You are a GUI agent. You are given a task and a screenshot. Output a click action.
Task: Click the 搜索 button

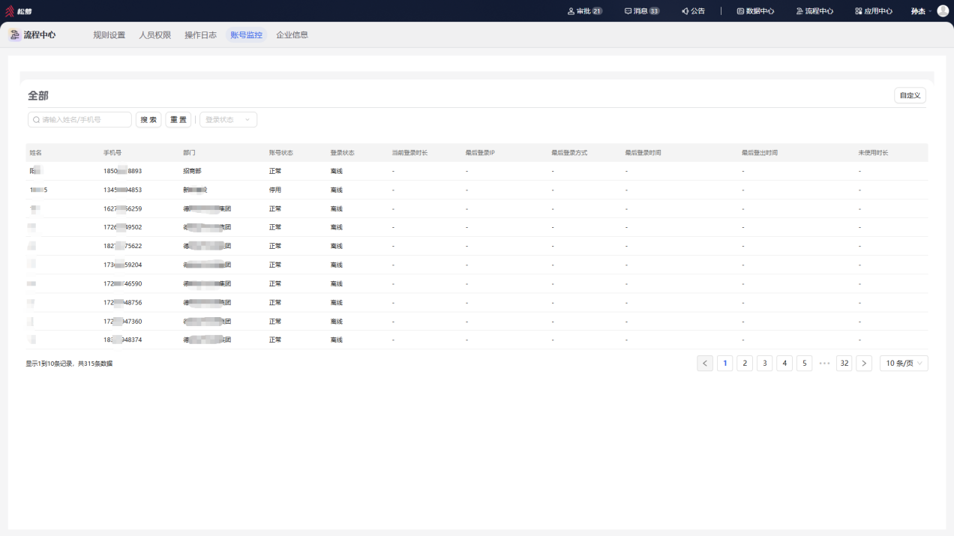coord(148,120)
